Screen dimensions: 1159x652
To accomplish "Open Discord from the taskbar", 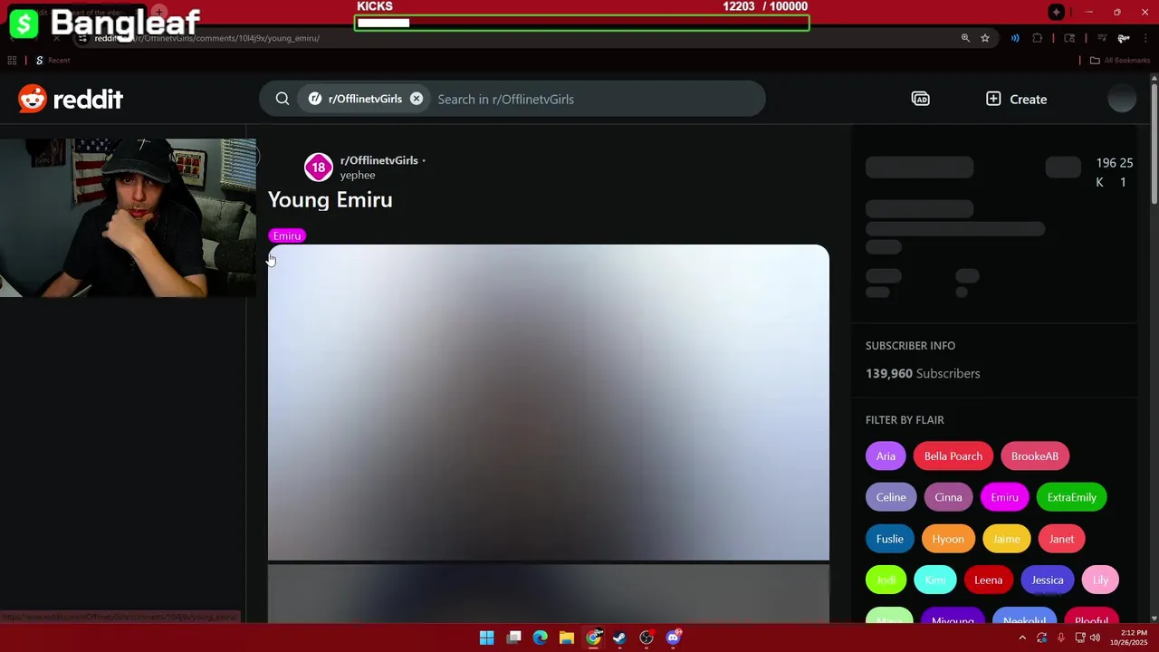I will [674, 638].
